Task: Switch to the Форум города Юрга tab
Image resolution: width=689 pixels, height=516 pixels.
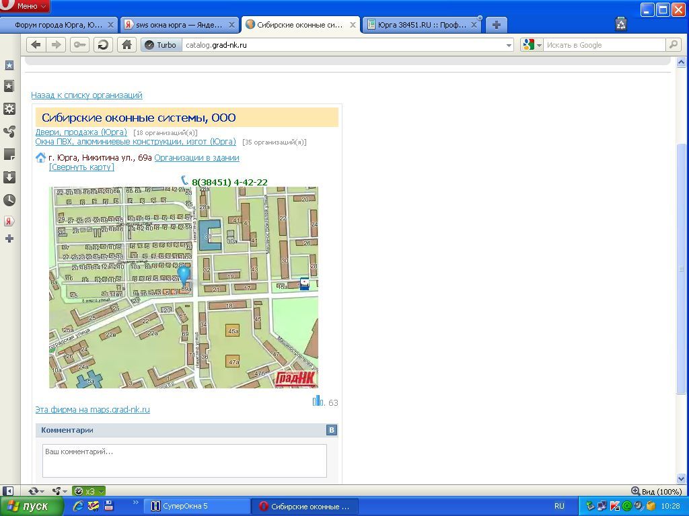Action: pyautogui.click(x=58, y=25)
